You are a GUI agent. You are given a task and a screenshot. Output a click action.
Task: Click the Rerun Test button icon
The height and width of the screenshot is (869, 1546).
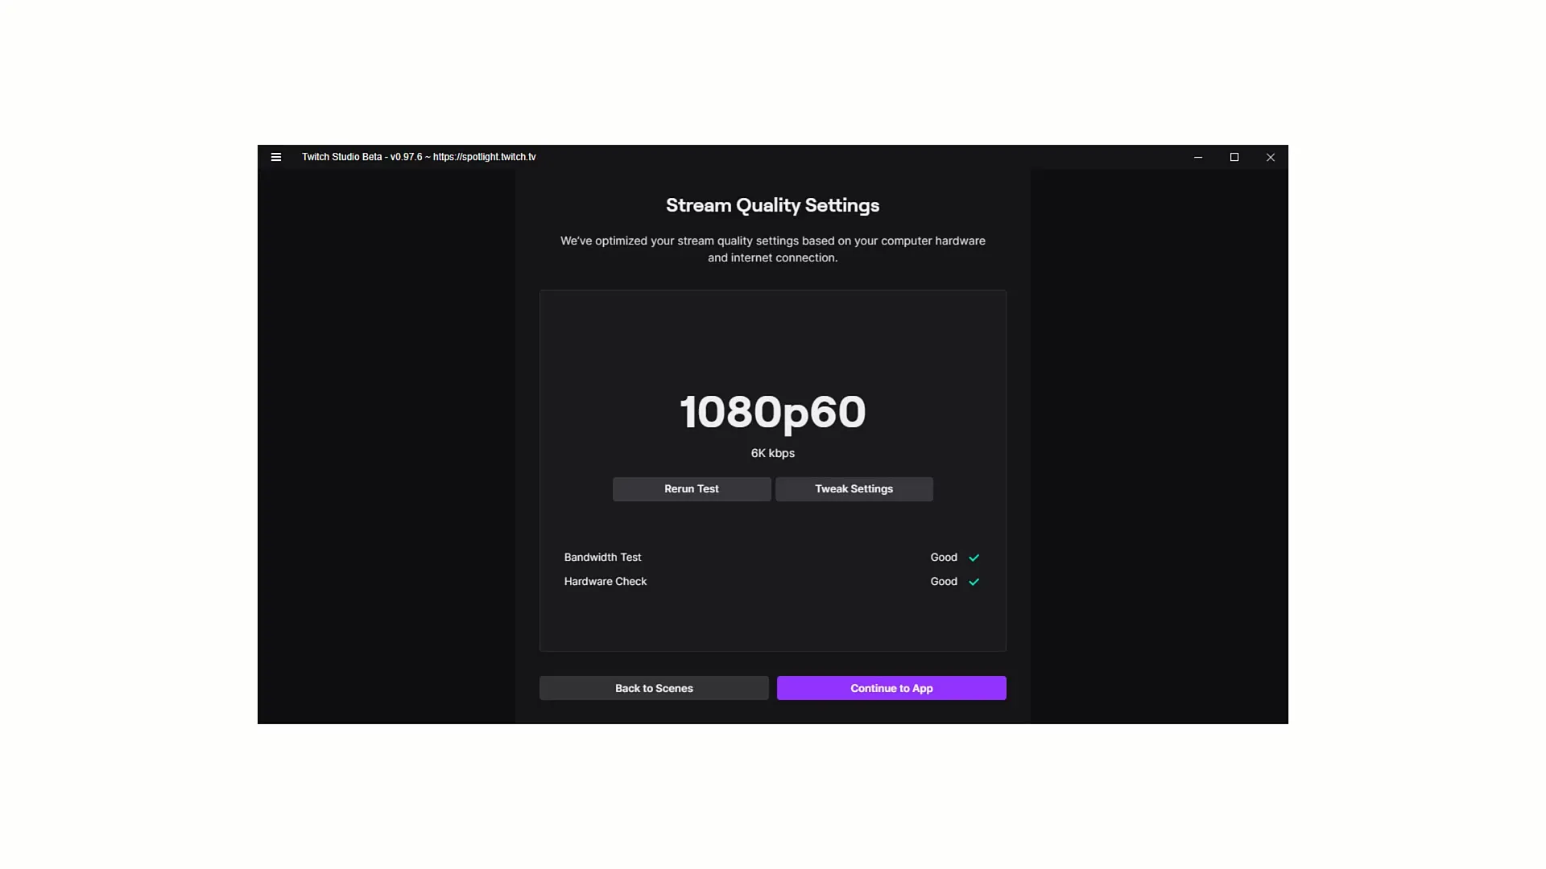tap(691, 488)
